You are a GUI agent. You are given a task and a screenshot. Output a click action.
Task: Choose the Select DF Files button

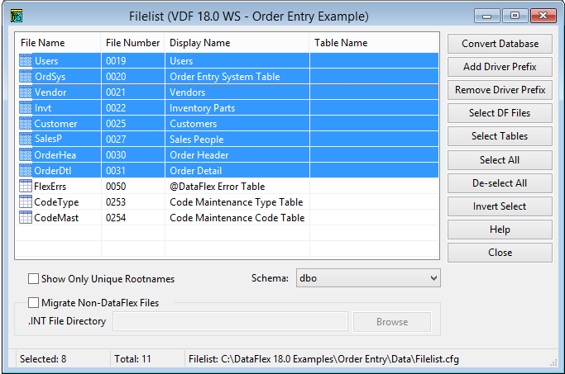pyautogui.click(x=500, y=113)
